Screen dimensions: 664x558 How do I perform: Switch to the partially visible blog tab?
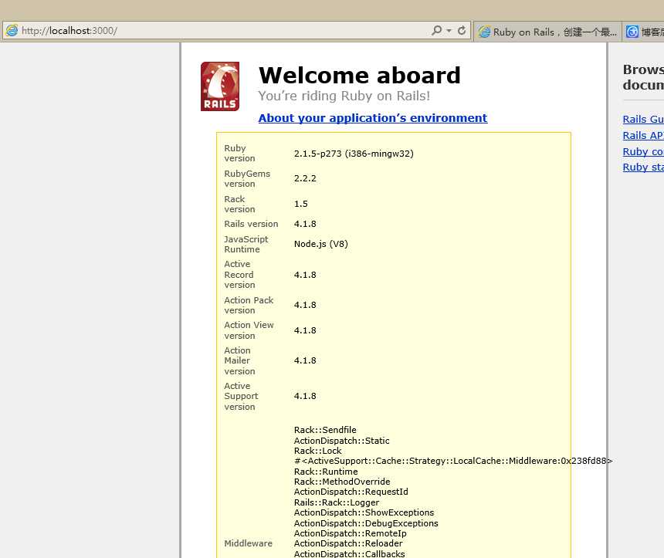[644, 32]
